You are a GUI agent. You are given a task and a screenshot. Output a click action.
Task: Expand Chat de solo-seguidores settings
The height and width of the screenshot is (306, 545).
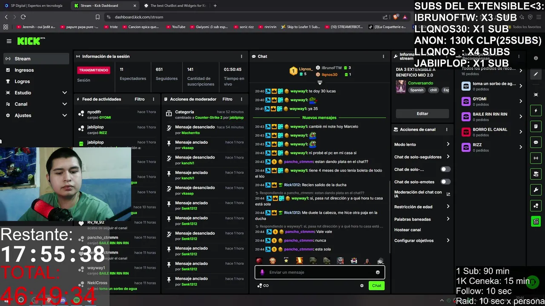[x=422, y=157]
